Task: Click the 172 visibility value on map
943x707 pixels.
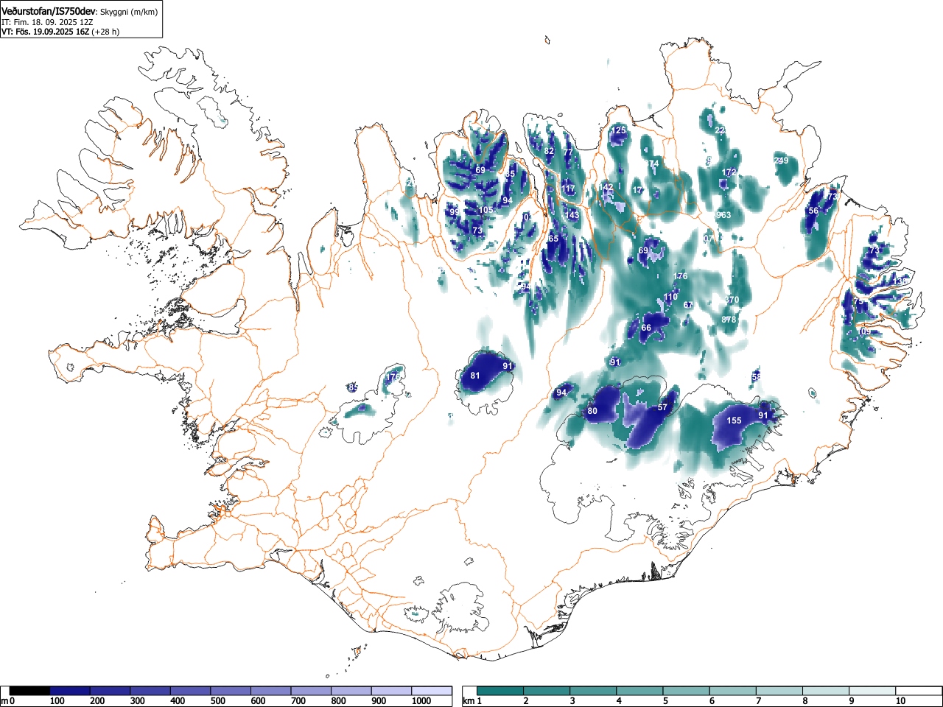Action: click(729, 172)
